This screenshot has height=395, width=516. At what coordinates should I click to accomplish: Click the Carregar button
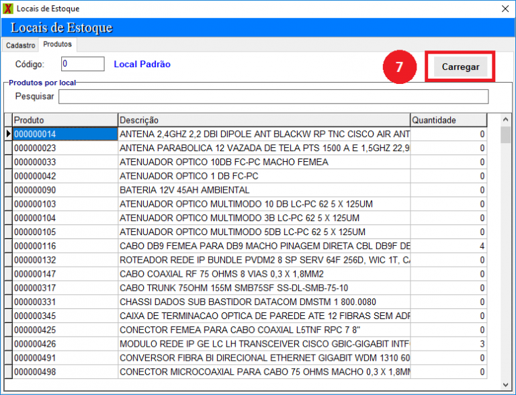click(x=460, y=67)
